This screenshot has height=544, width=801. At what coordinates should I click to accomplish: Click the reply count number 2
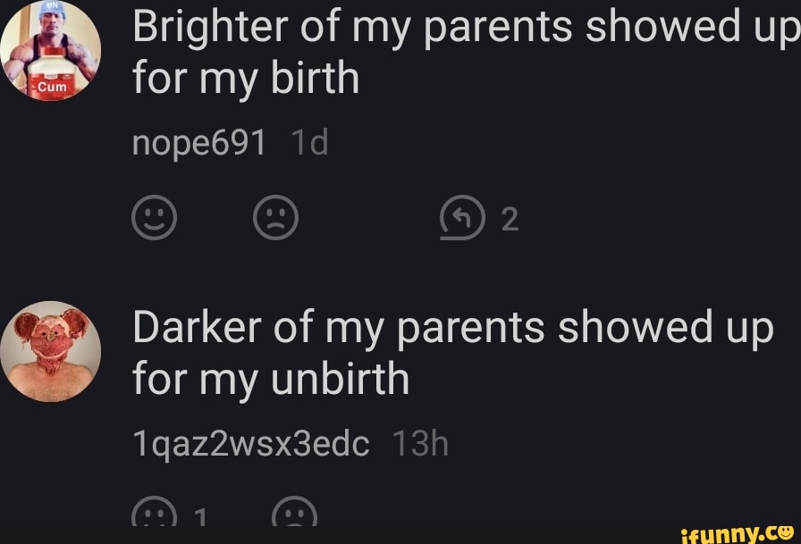(508, 219)
